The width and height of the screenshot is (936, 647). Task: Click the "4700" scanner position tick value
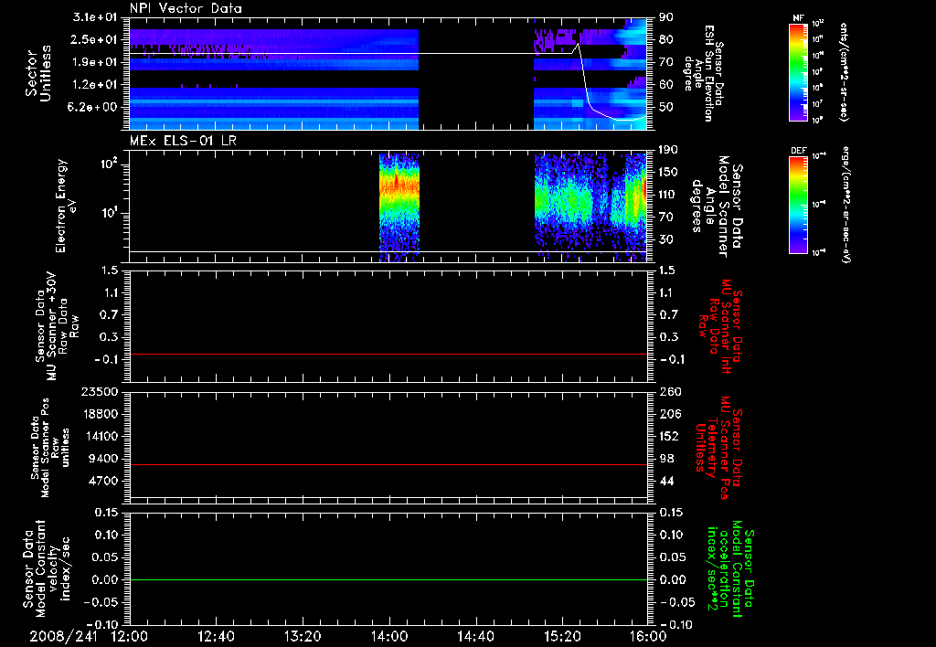tap(102, 481)
